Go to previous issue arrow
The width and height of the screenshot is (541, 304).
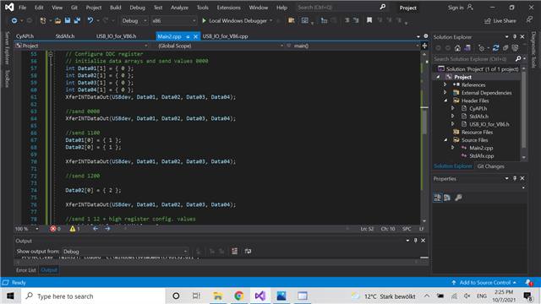pyautogui.click(x=96, y=229)
